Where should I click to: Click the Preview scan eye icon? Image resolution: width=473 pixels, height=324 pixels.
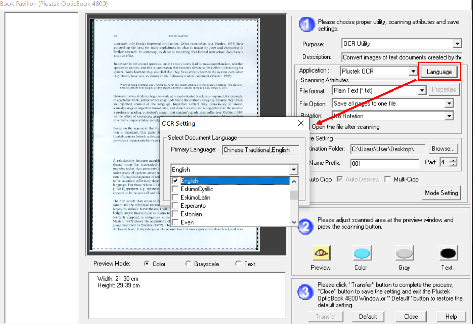[321, 253]
